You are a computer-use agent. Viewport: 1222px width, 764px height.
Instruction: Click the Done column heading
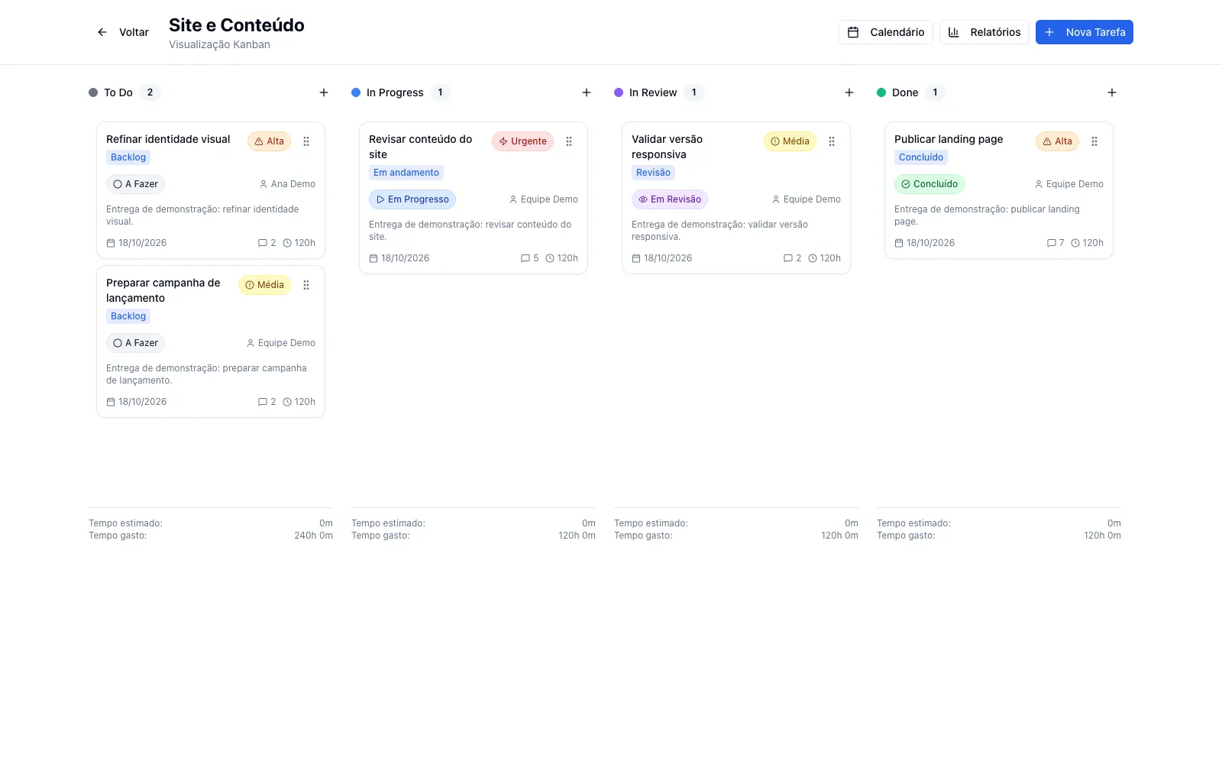905,92
